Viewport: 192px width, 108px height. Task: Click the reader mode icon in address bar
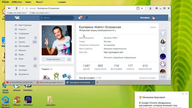pos(138,8)
